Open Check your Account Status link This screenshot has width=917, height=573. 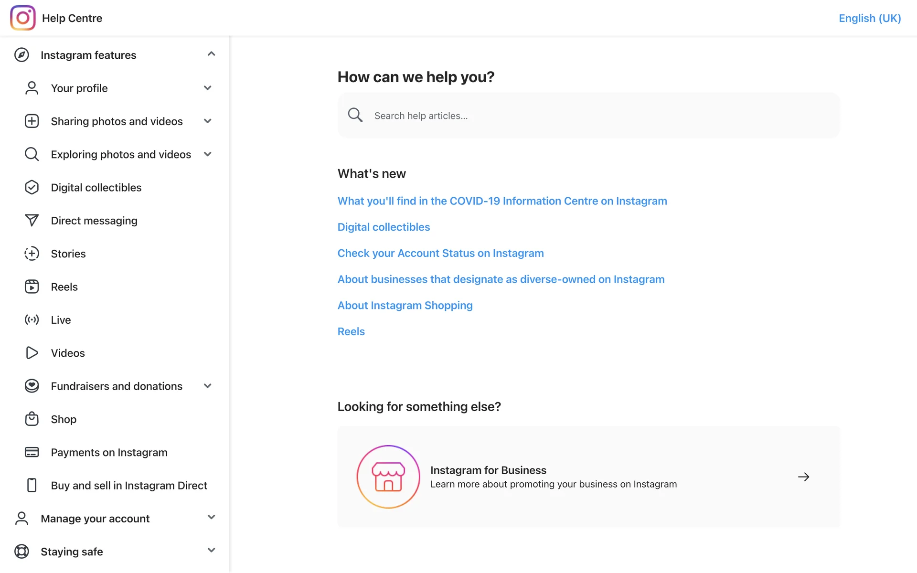point(440,253)
